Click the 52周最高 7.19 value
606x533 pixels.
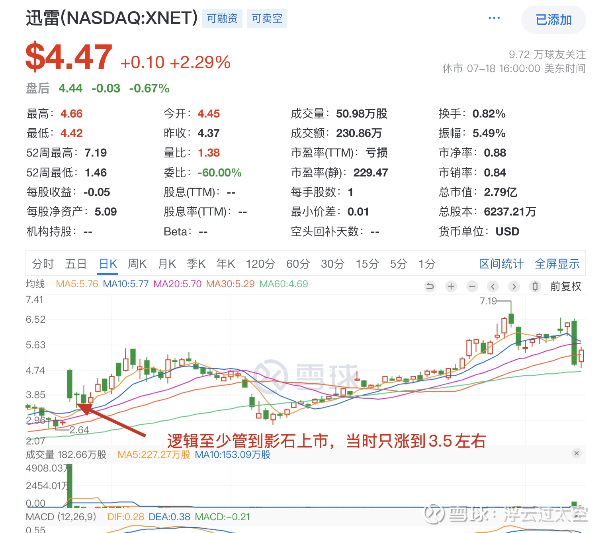[96, 153]
